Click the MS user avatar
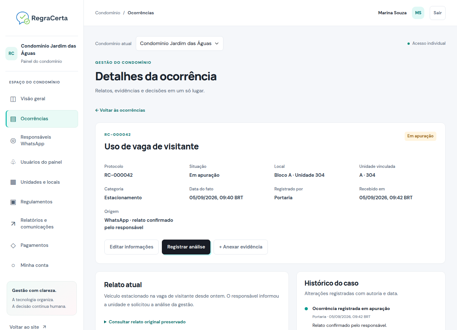The image size is (457, 330). pyautogui.click(x=418, y=13)
